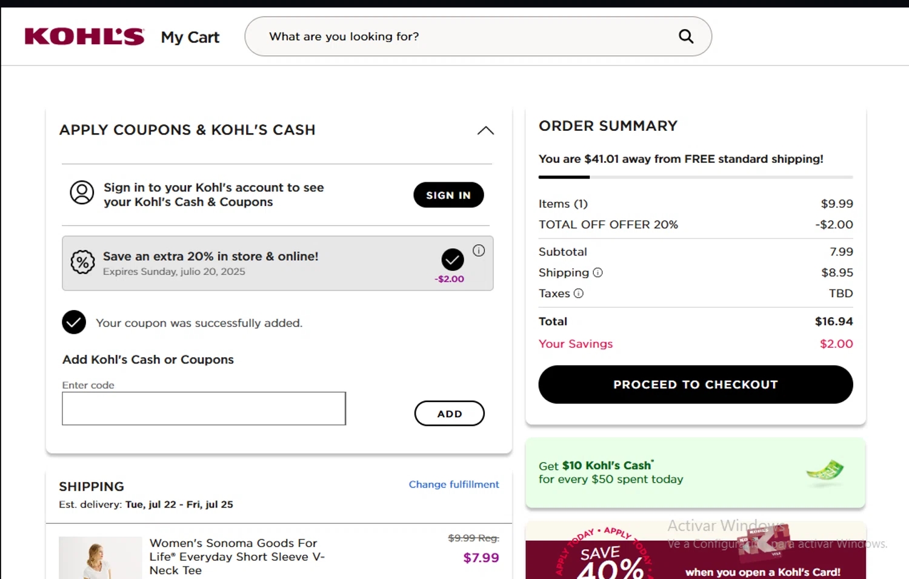Click the Kohl's Cash money icon
This screenshot has height=579, width=909.
[825, 472]
